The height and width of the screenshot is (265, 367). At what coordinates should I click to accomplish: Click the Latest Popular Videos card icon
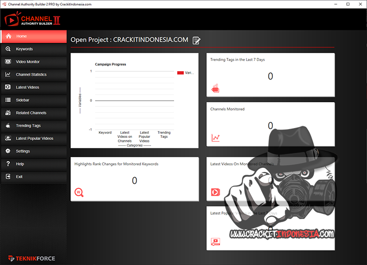[216, 241]
